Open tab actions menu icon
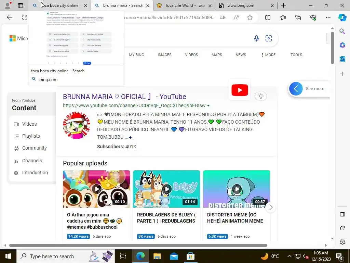The width and height of the screenshot is (350, 263). coord(20,5)
